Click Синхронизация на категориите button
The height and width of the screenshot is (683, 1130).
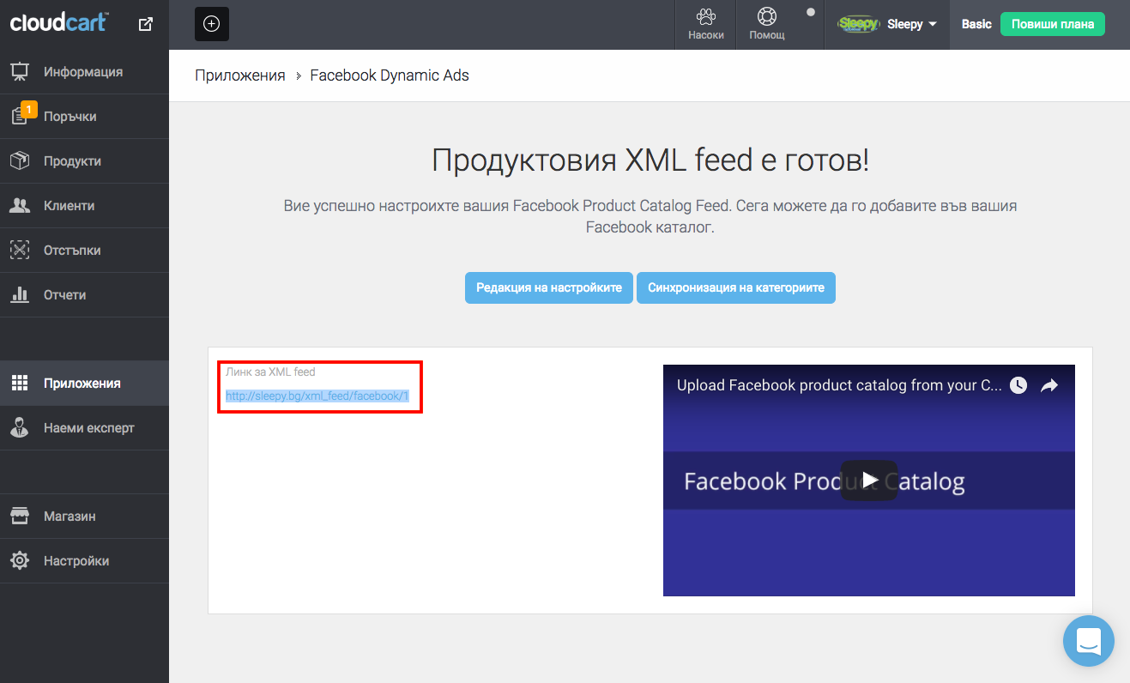[736, 288]
